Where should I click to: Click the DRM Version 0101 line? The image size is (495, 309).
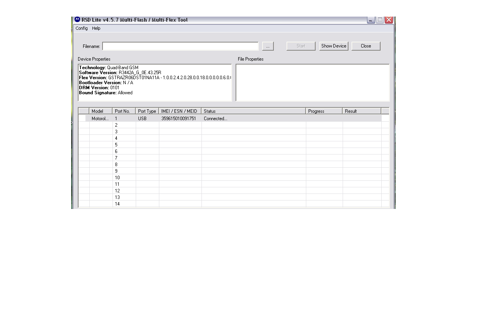point(99,88)
